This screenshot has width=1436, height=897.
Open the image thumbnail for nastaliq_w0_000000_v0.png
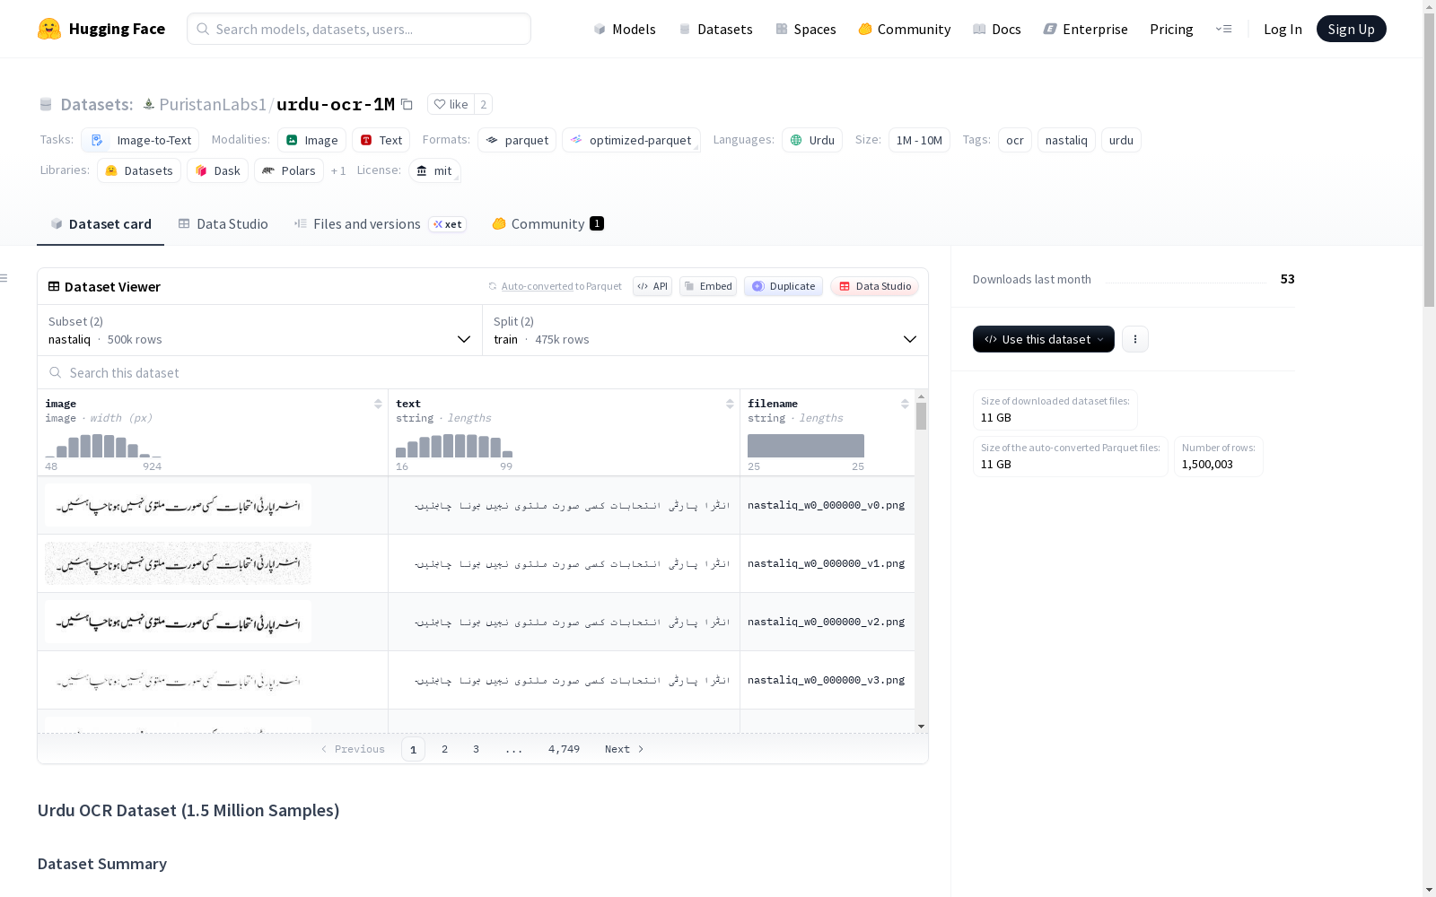[178, 505]
